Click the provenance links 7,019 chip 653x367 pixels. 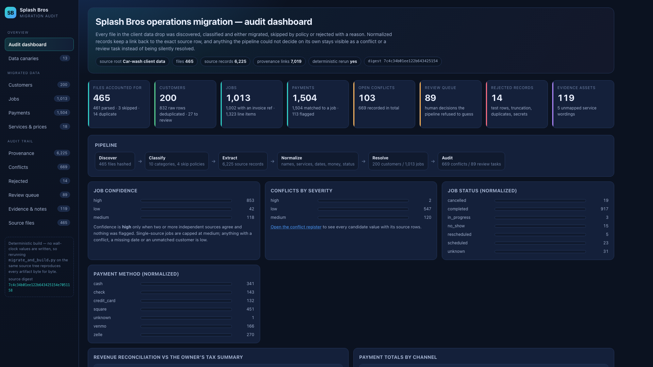[x=279, y=62]
